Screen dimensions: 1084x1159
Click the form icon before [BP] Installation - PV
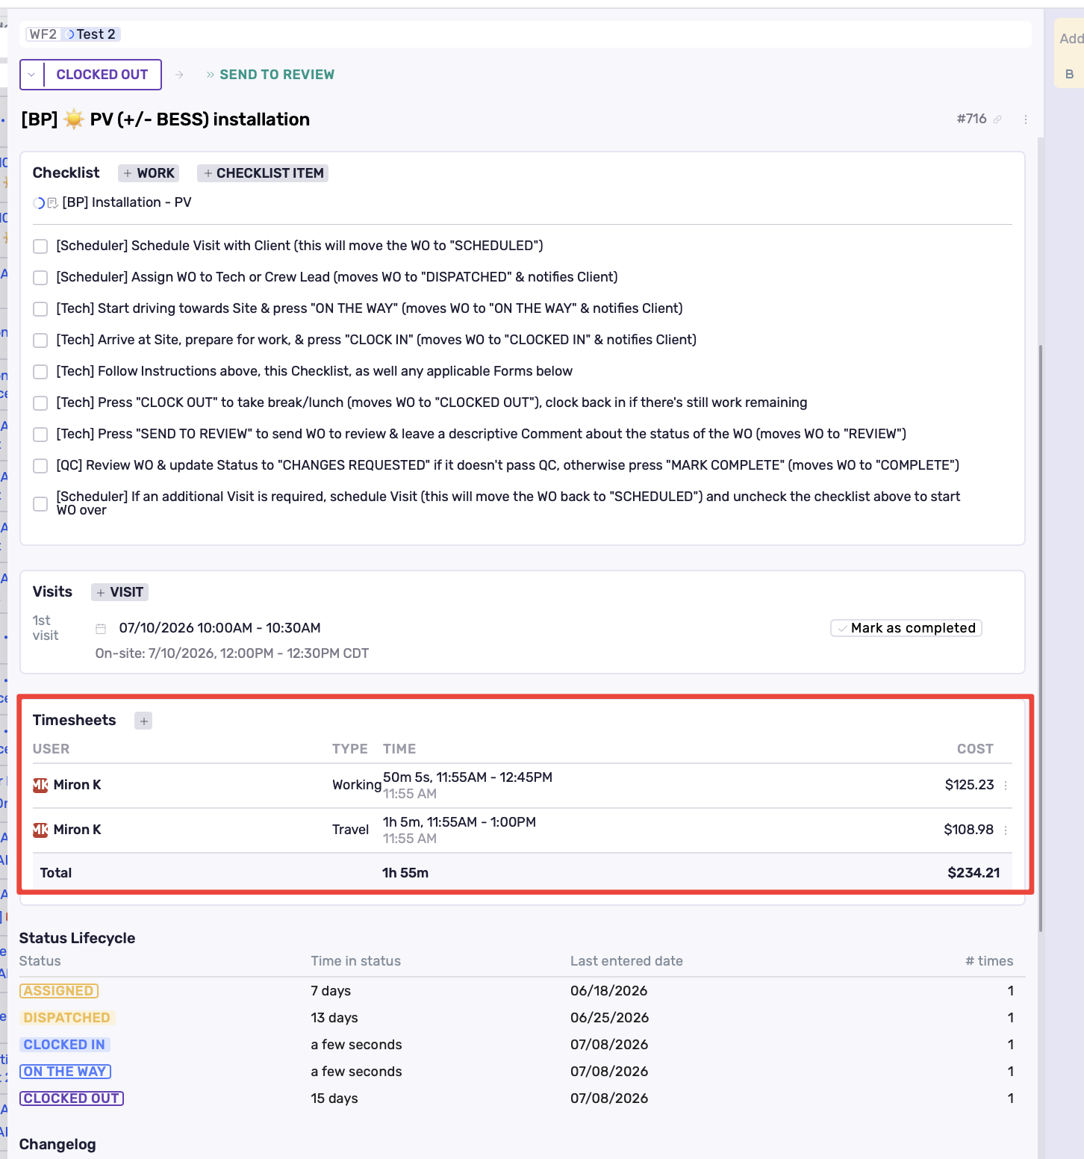point(52,203)
